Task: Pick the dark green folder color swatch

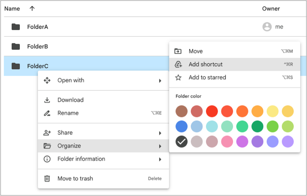Action: point(257,126)
